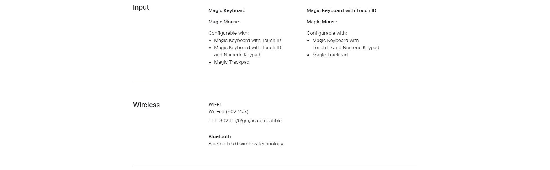Click right column Configurable with label
This screenshot has width=550, height=170.
coord(327,33)
